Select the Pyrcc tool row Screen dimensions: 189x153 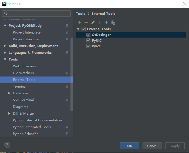(131, 46)
